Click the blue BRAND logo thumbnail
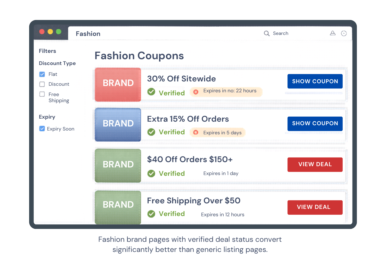389x259 pixels. [118, 125]
